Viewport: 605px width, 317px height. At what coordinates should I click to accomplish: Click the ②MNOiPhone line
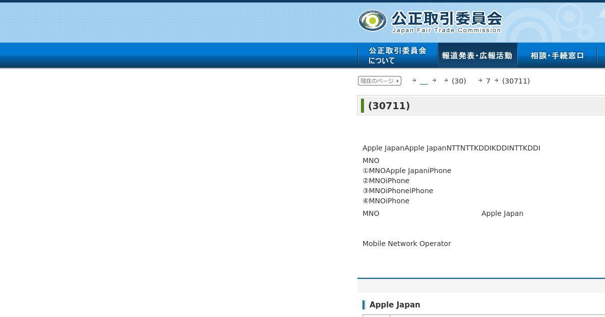(x=386, y=181)
